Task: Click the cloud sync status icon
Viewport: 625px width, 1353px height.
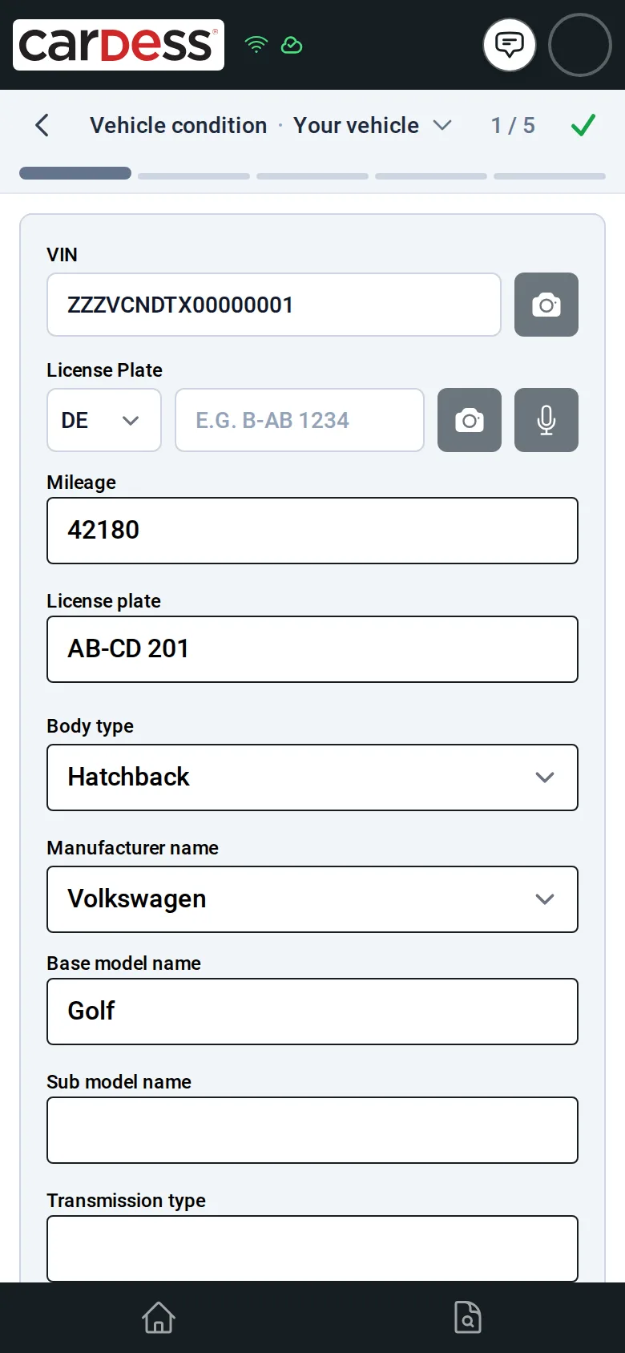Action: (x=292, y=45)
